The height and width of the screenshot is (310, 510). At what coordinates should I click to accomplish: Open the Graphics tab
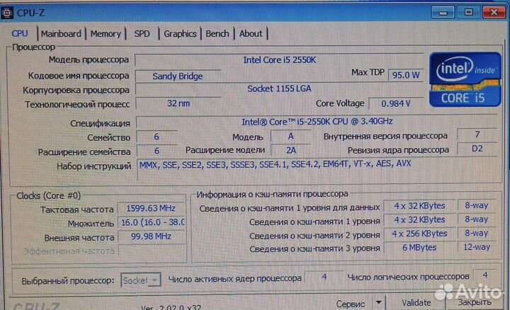tap(180, 34)
